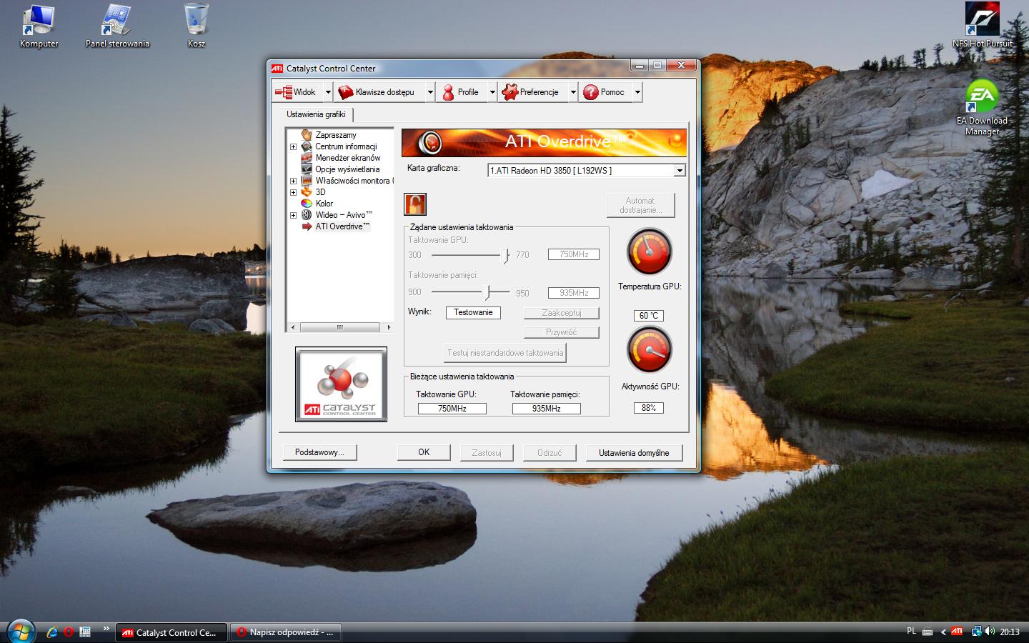The height and width of the screenshot is (643, 1029).
Task: Click the Widok toolbar icon
Action: (284, 92)
